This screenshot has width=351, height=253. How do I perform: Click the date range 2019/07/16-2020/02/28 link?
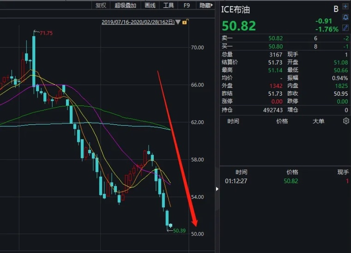click(138, 22)
